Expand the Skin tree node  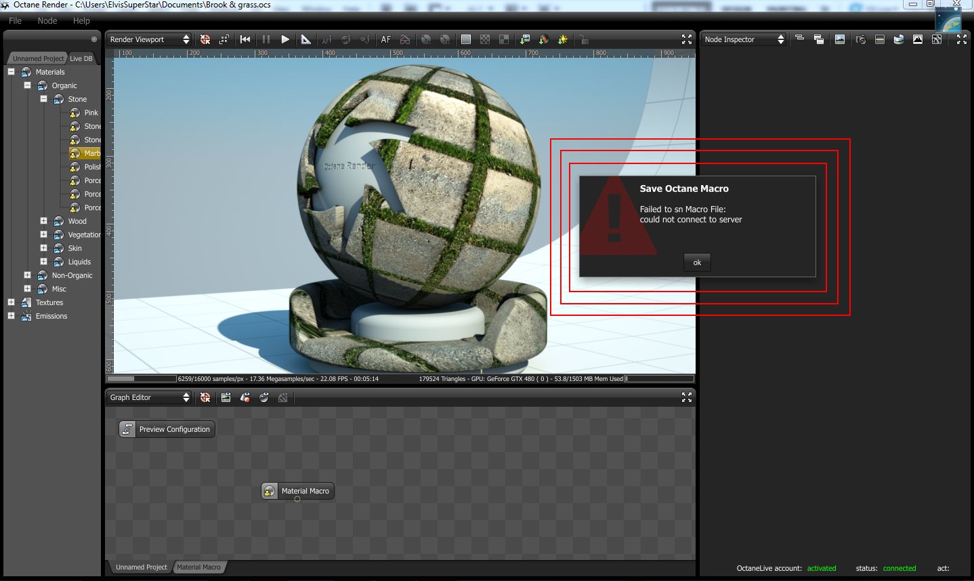[43, 247]
